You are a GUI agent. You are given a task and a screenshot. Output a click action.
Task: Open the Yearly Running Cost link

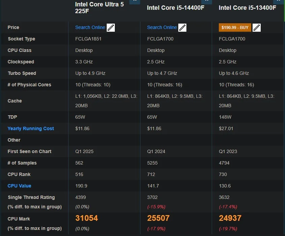(31, 128)
